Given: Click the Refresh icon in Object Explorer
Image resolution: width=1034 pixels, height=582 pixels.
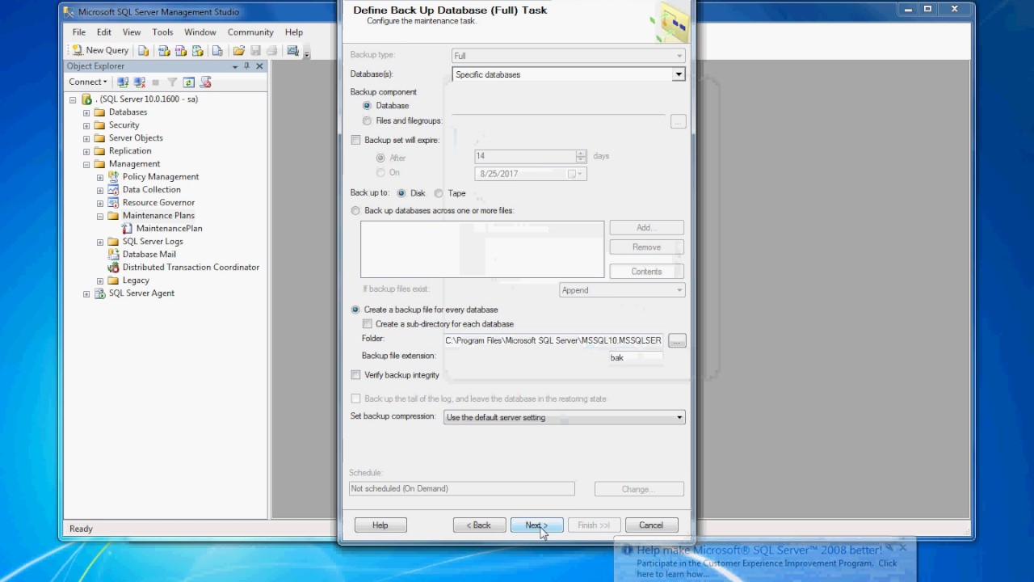Looking at the screenshot, I should (188, 82).
